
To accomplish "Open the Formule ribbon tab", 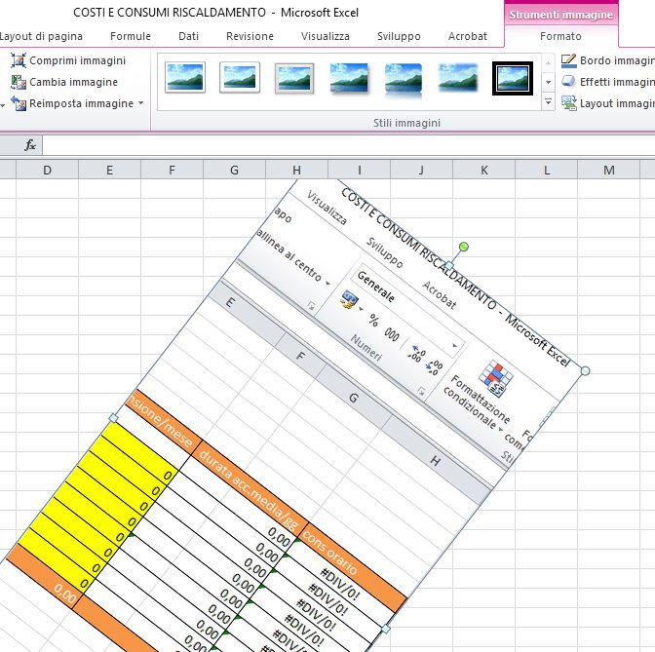I will tap(131, 36).
